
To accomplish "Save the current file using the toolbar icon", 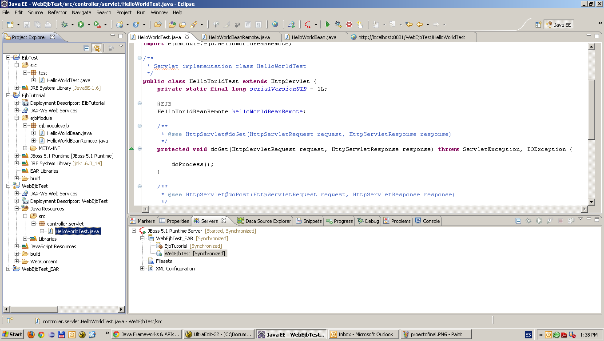I will 26,24.
